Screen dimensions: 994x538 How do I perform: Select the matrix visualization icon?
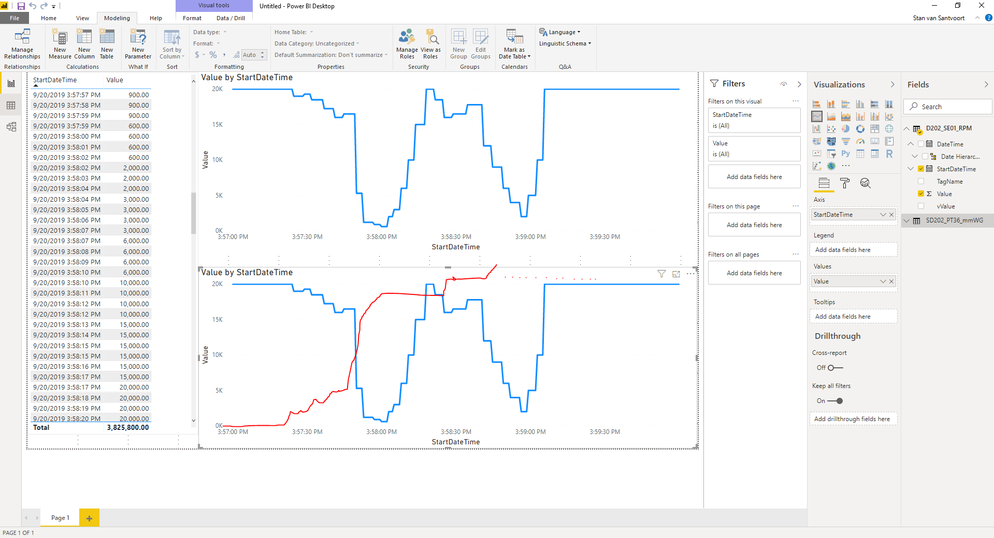[x=875, y=154]
